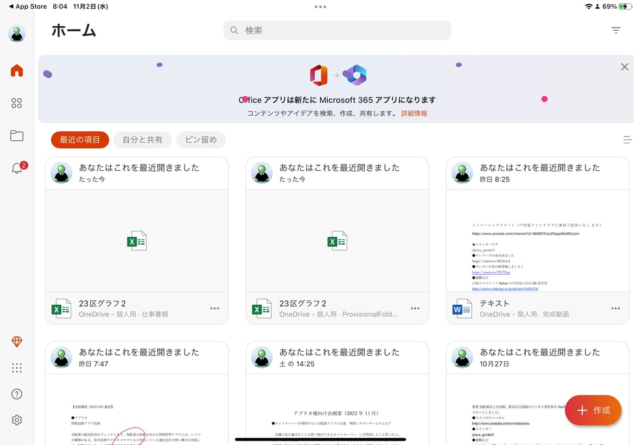The image size is (641, 445).
Task: Open the 23区グラフ2 仕事書類 thumbnail preview
Action: coord(137,241)
